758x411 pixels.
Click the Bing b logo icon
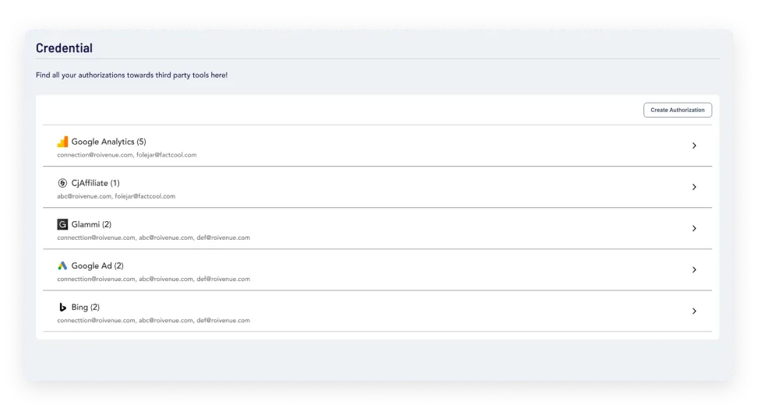(x=62, y=307)
